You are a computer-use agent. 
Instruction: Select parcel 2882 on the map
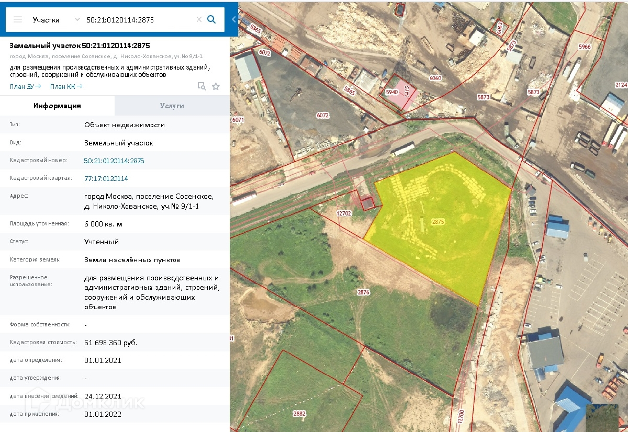coord(299,413)
